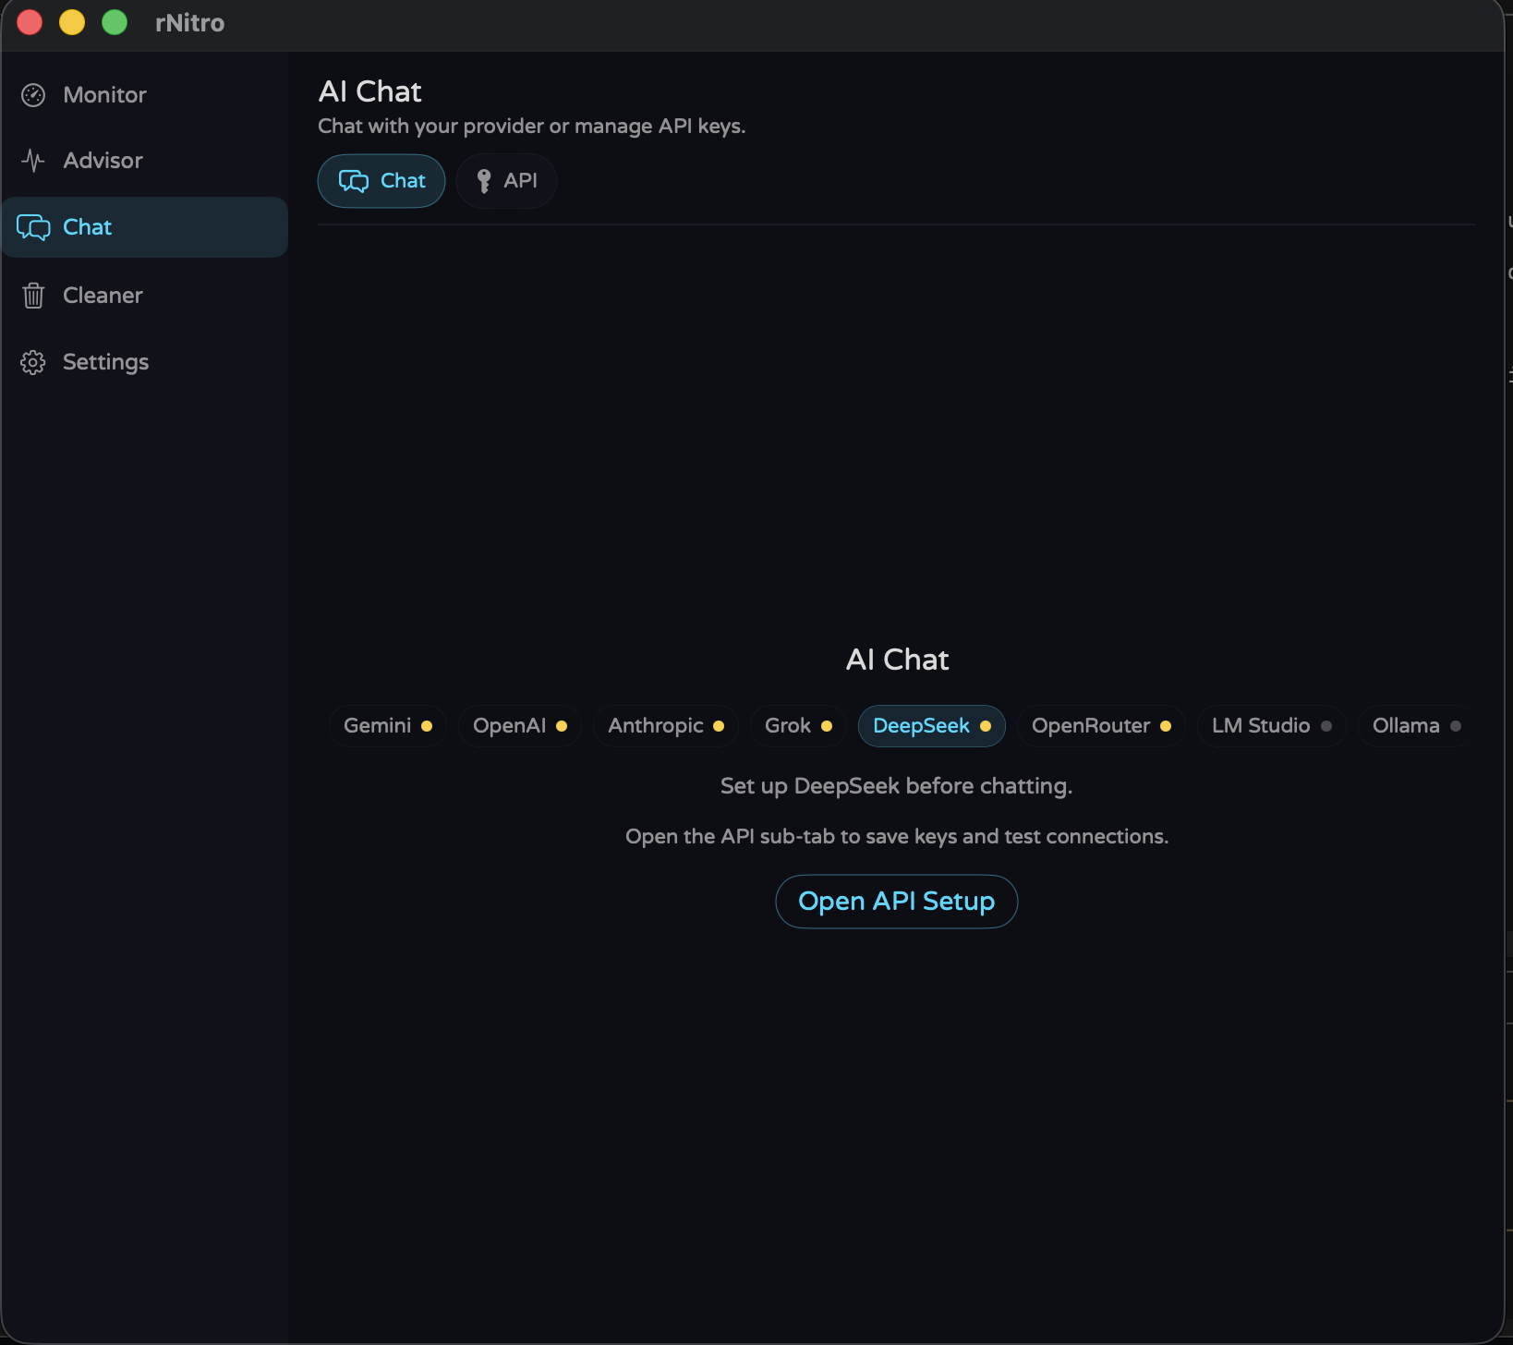Select the OpenAI provider chip

coord(519,726)
